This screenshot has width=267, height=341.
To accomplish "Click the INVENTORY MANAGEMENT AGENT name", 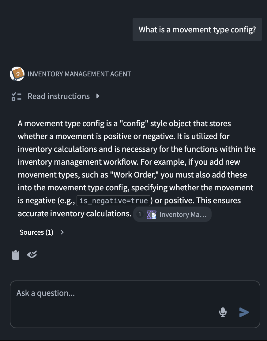I will coord(79,74).
